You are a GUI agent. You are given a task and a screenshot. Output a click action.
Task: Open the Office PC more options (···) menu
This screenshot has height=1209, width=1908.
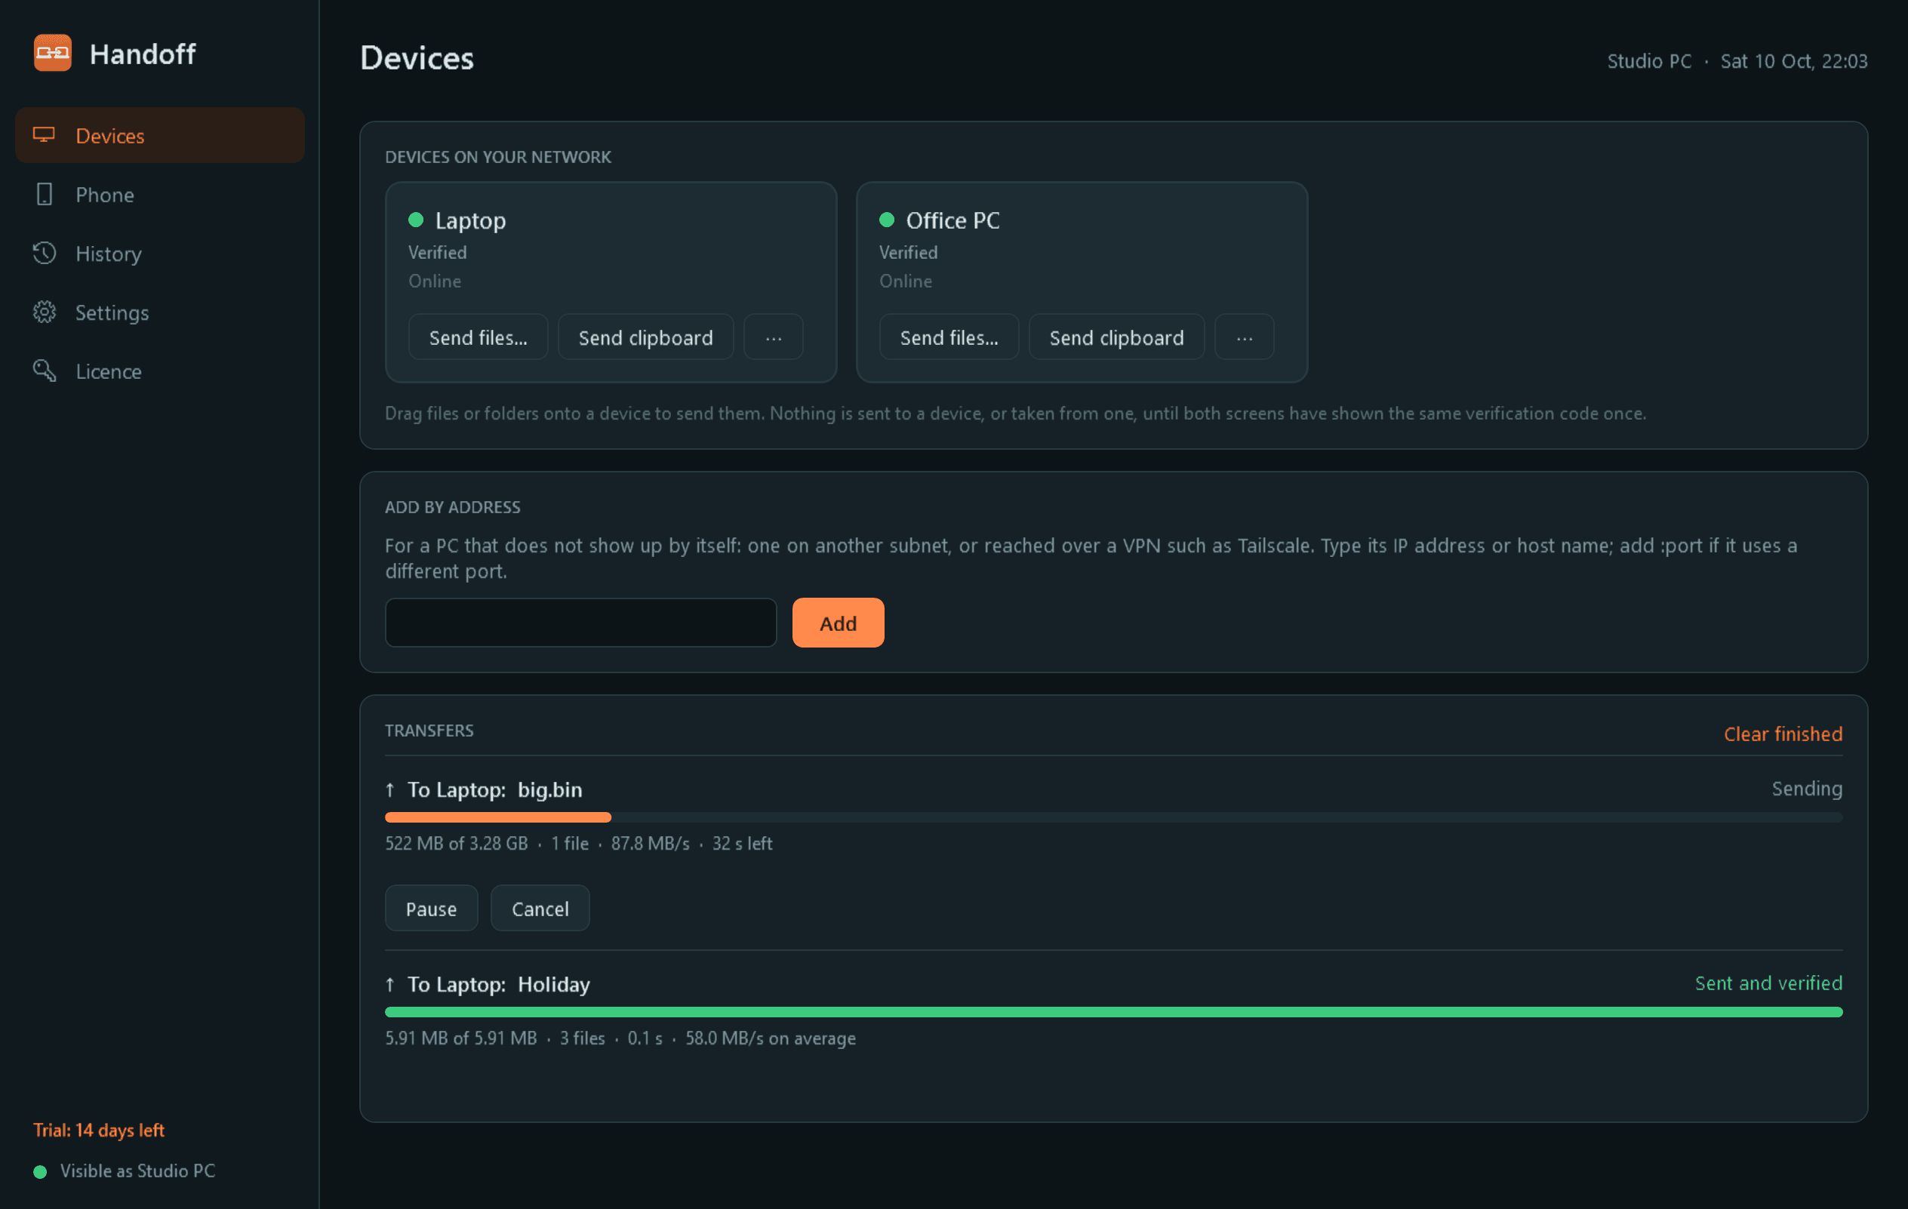click(1245, 337)
